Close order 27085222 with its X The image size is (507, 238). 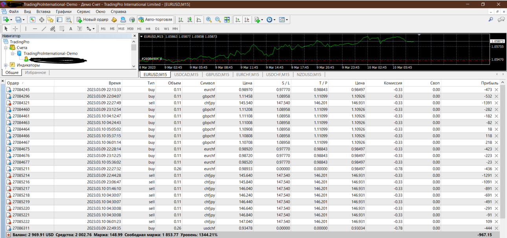pos(496,222)
